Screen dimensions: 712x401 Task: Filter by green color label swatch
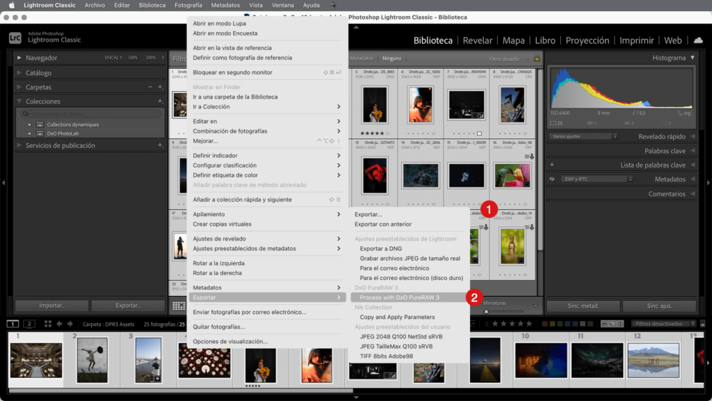(x=560, y=324)
